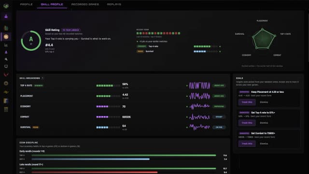This screenshot has height=174, width=309.
Task: Select the Skill Profile tab
Action: (52, 4)
